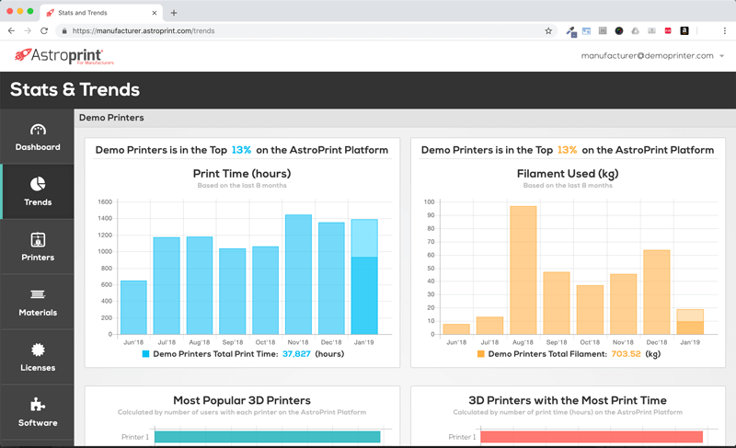The width and height of the screenshot is (736, 448).
Task: Click the Amazon extension icon
Action: (x=684, y=31)
